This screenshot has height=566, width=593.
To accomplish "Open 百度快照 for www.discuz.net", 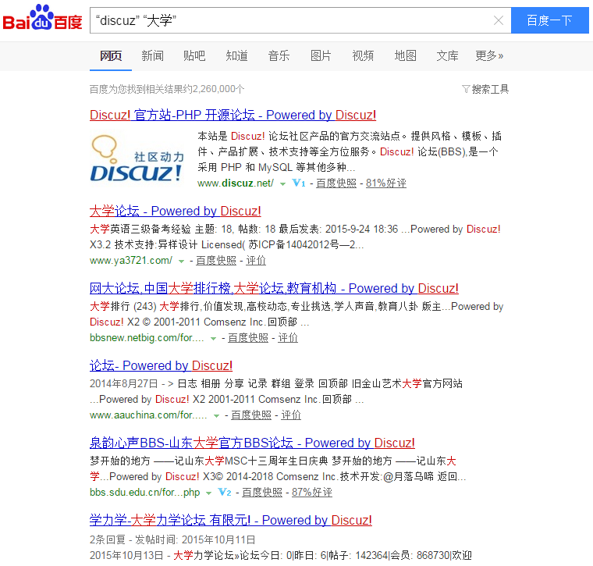I will [336, 183].
